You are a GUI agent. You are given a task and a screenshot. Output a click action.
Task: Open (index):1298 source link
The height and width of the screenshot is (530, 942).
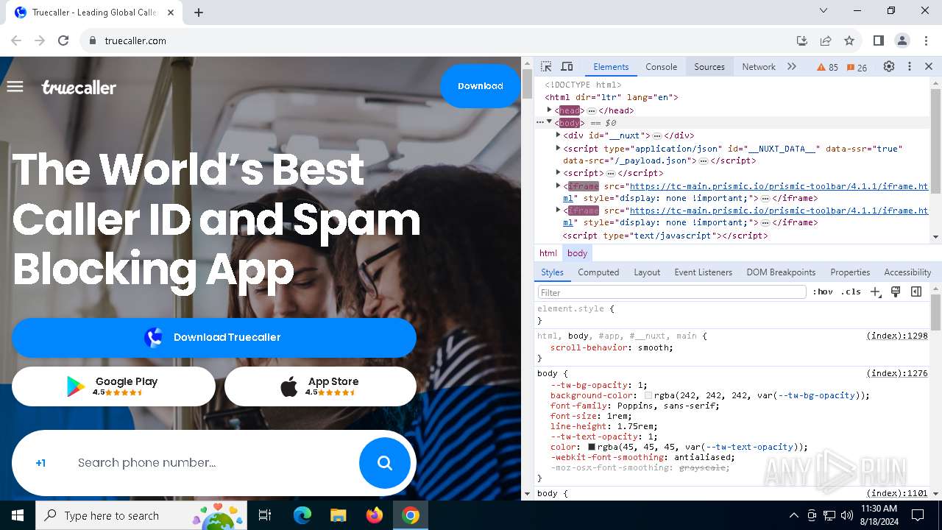(x=897, y=336)
